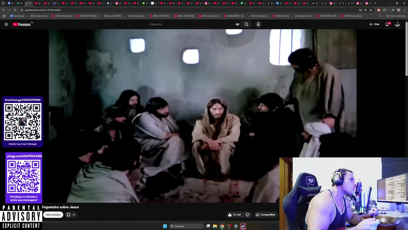Open Chrome three-dot menu
This screenshot has width=408, height=230.
pyautogui.click(x=404, y=10)
